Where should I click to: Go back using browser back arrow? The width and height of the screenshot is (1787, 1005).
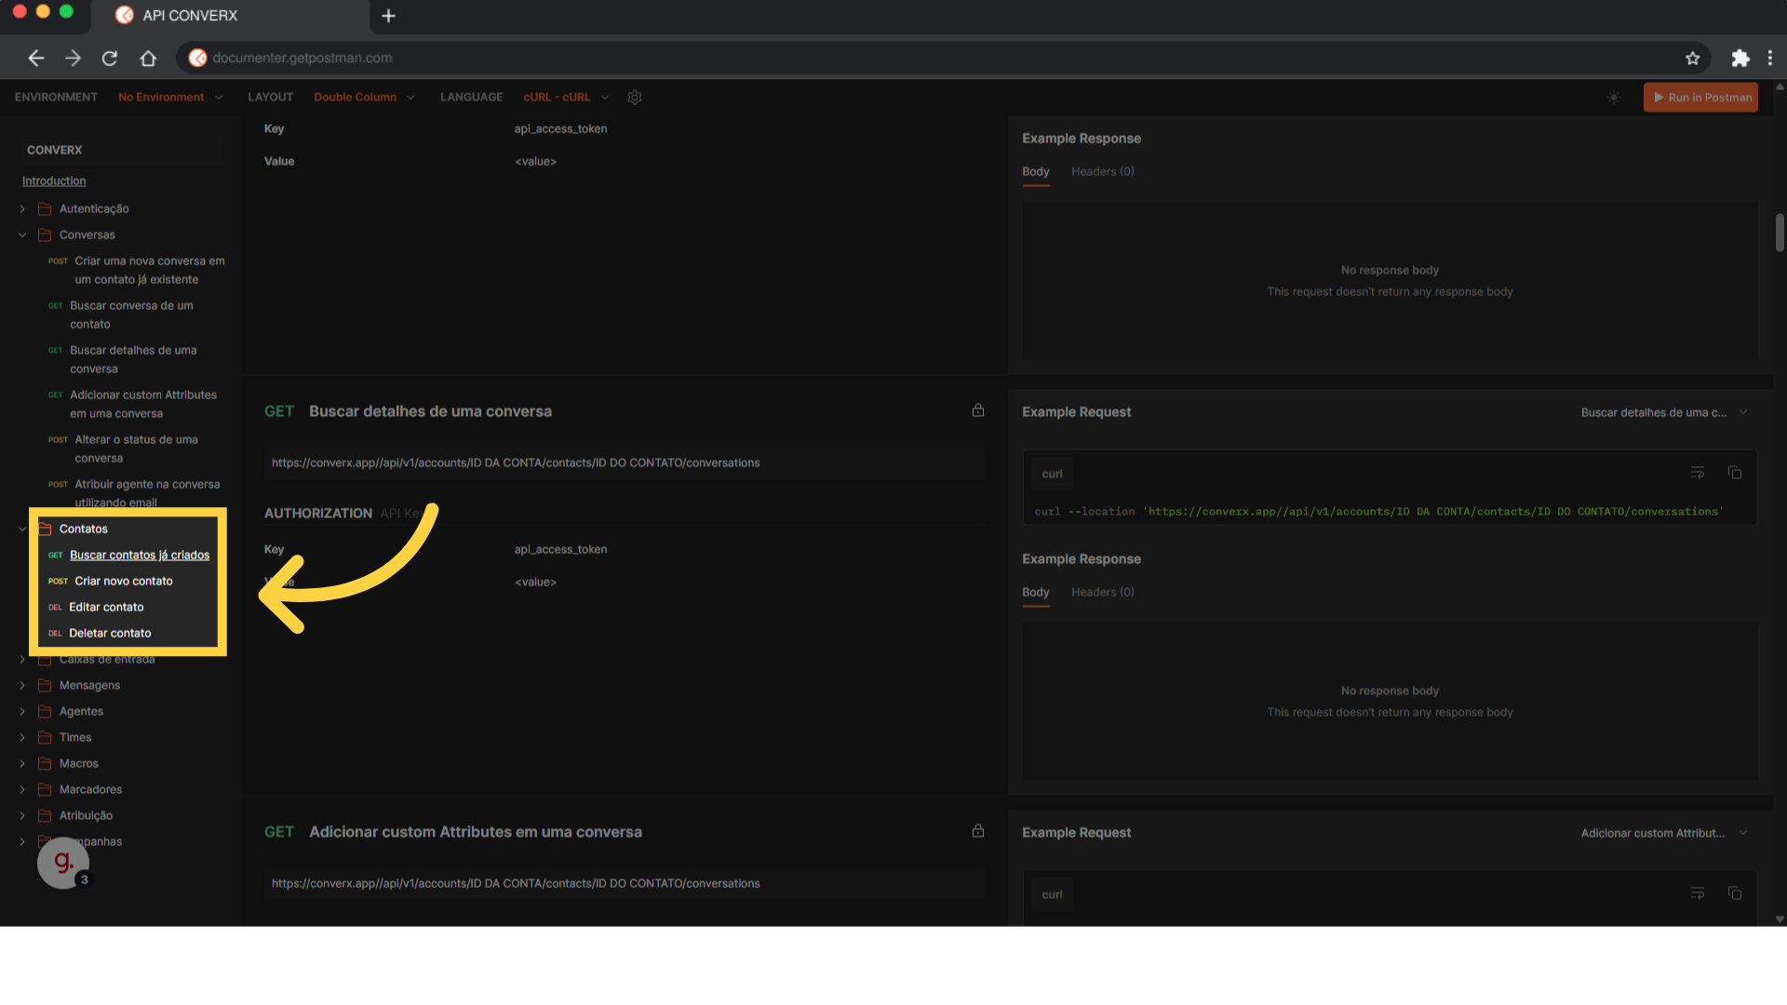[x=36, y=58]
